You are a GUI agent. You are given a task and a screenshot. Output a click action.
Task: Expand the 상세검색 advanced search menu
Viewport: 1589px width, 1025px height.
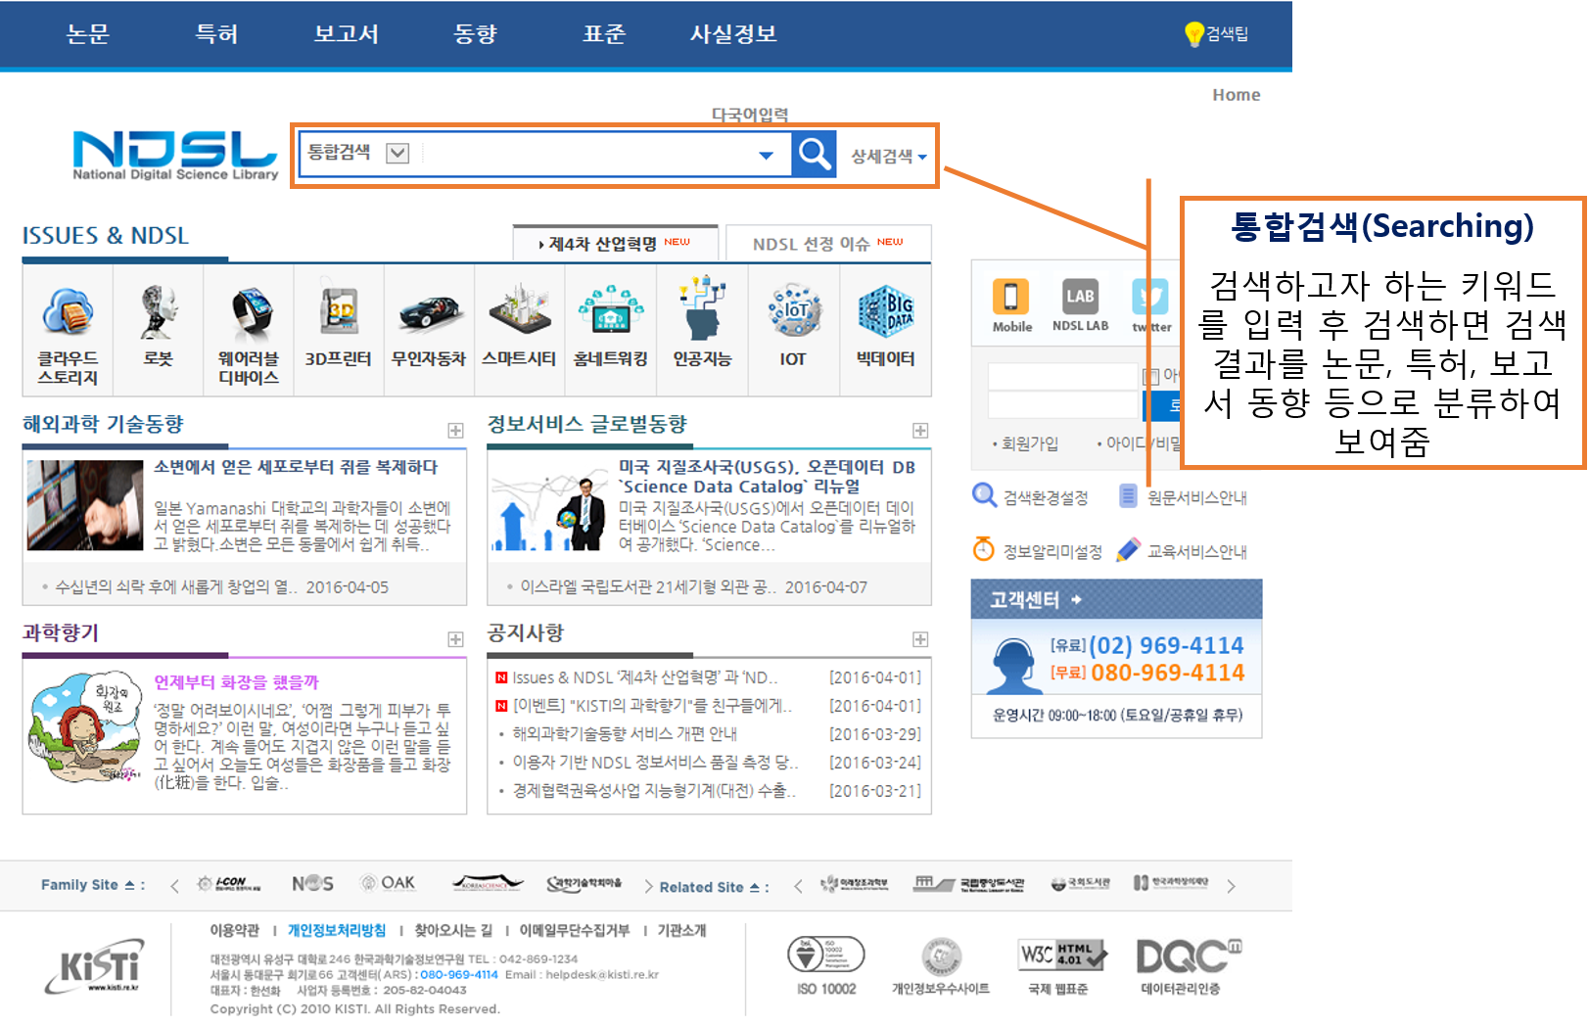[888, 156]
